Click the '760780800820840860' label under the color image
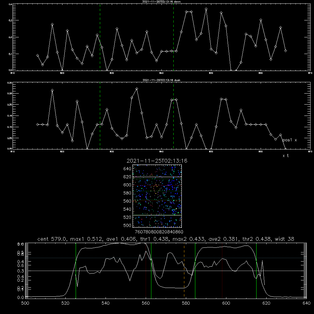The height and width of the screenshot is (314, 314). (159, 232)
